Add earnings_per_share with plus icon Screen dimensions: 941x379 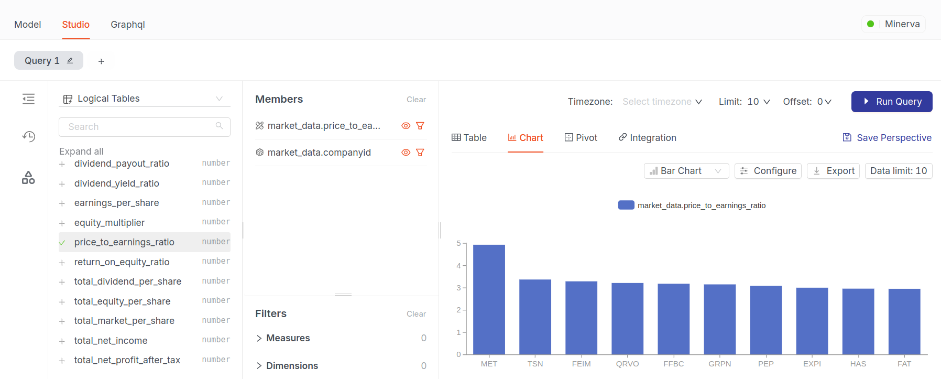[x=62, y=203]
